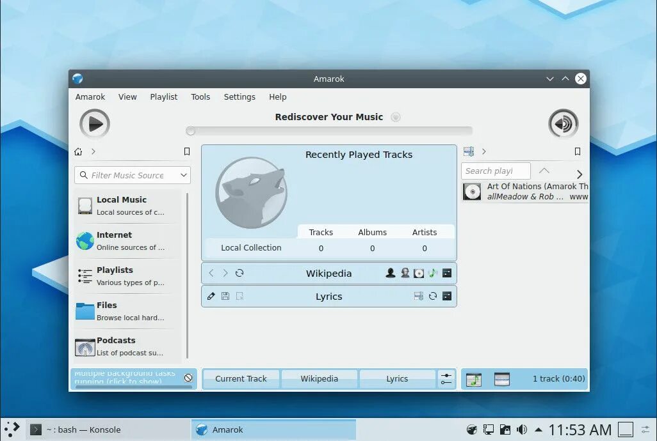
Task: Click Albums count column header
Action: [372, 233]
